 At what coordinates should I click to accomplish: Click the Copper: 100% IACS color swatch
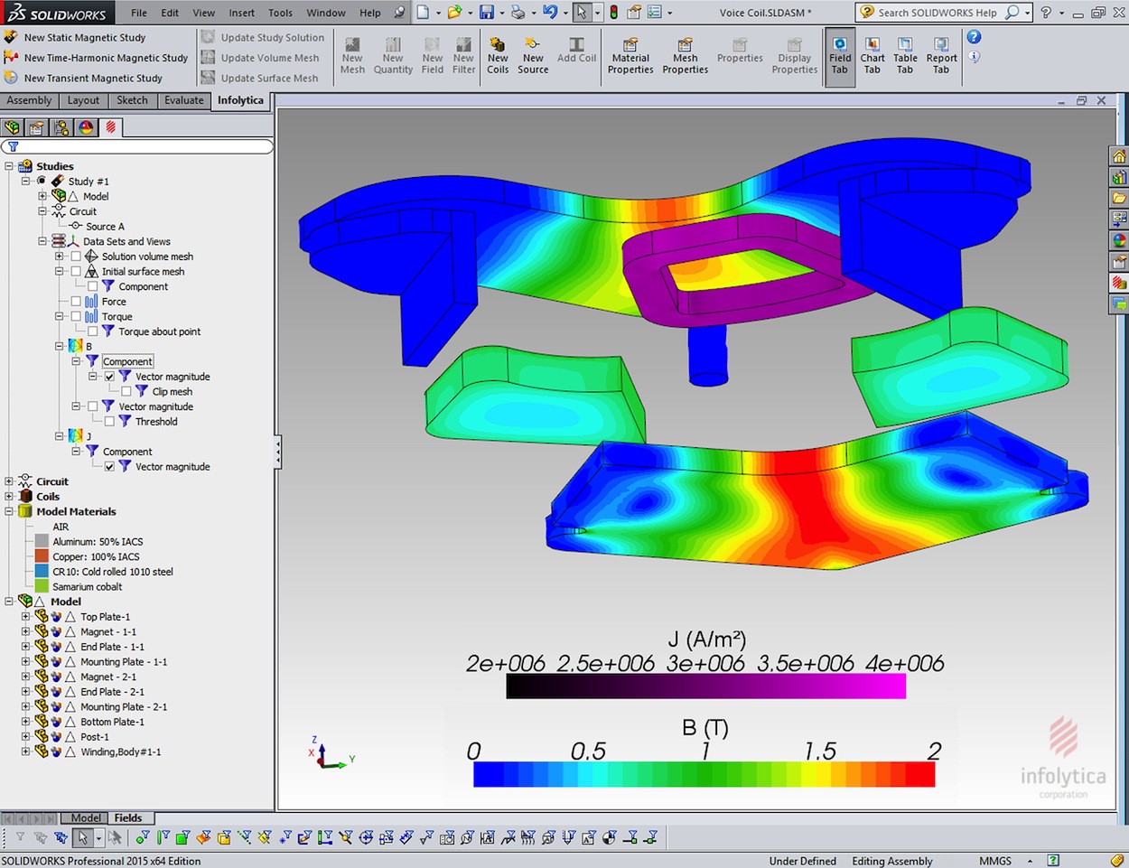coord(42,556)
